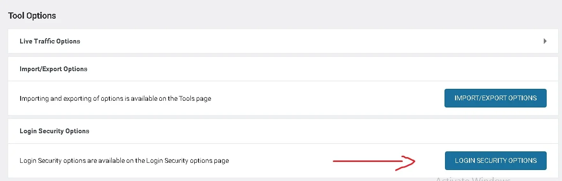Click the Login Security options description sentence
Screen dimensions: 562x181
pyautogui.click(x=124, y=160)
